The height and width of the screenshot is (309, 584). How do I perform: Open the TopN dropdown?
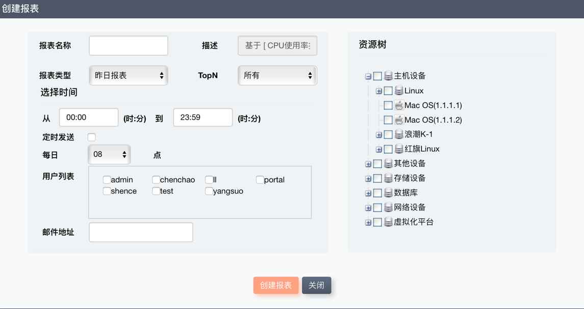click(277, 75)
